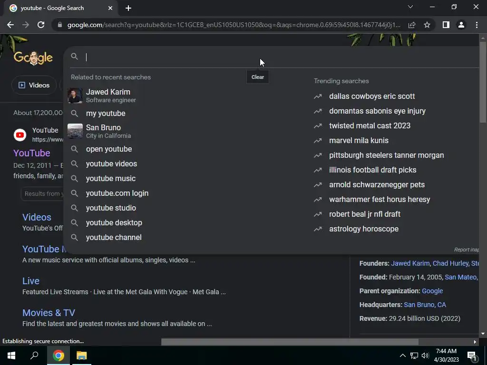Open the tab search chevron in title bar
Screen dimensions: 487x365
click(x=410, y=7)
